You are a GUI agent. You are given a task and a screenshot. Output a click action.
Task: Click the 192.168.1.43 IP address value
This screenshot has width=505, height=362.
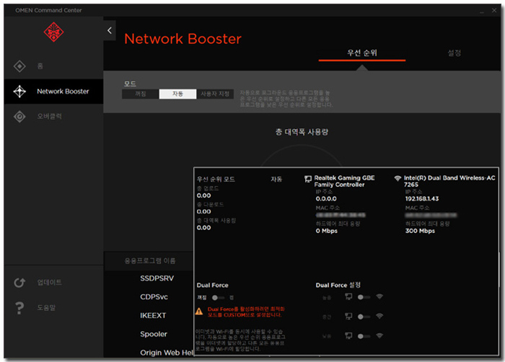(422, 199)
